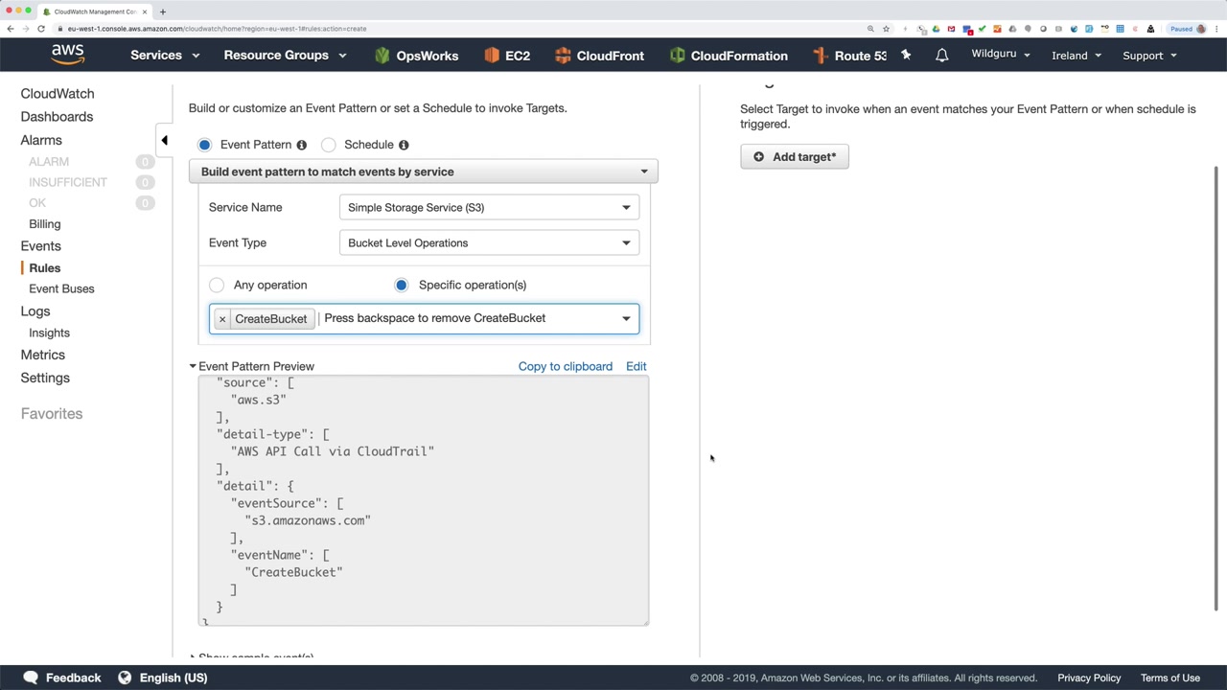This screenshot has height=690, width=1227.
Task: Open the CloudFormation shortcut icon
Action: point(678,56)
